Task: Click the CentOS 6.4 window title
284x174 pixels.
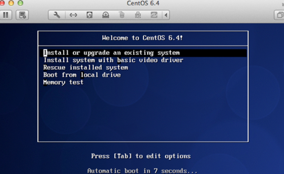Action: coord(143,3)
